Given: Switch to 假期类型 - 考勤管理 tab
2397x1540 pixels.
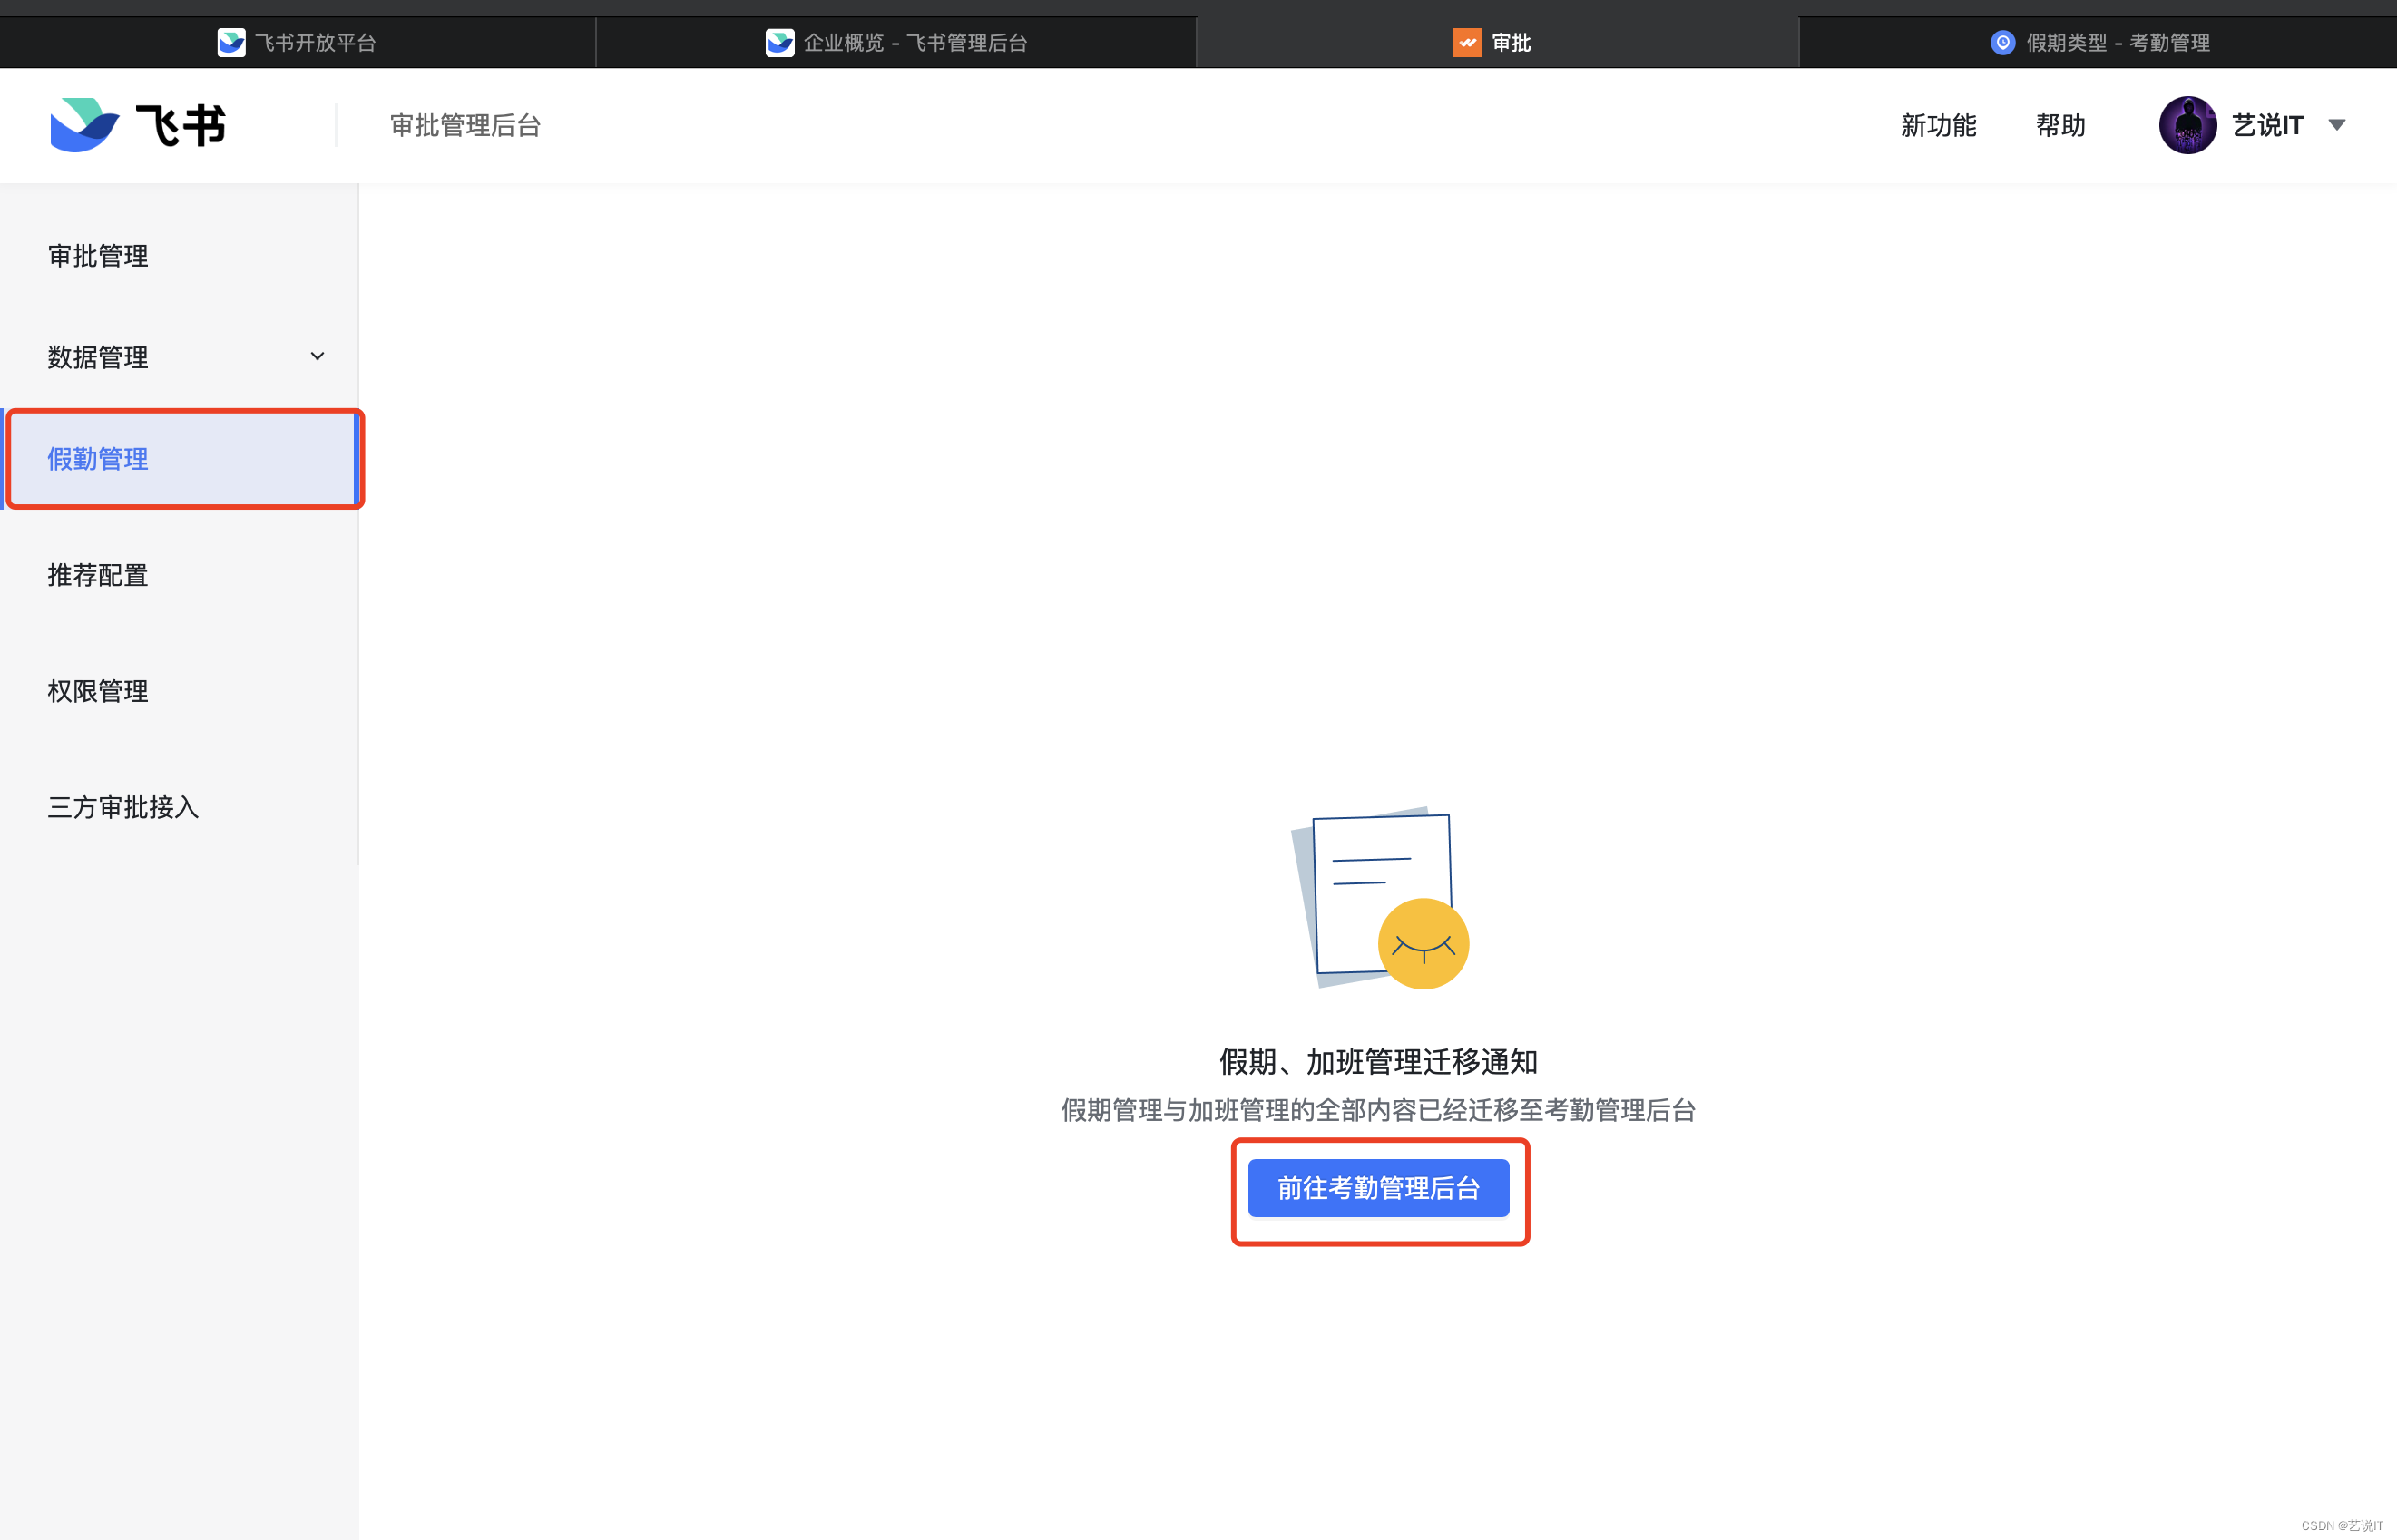Looking at the screenshot, I should pos(2117,42).
